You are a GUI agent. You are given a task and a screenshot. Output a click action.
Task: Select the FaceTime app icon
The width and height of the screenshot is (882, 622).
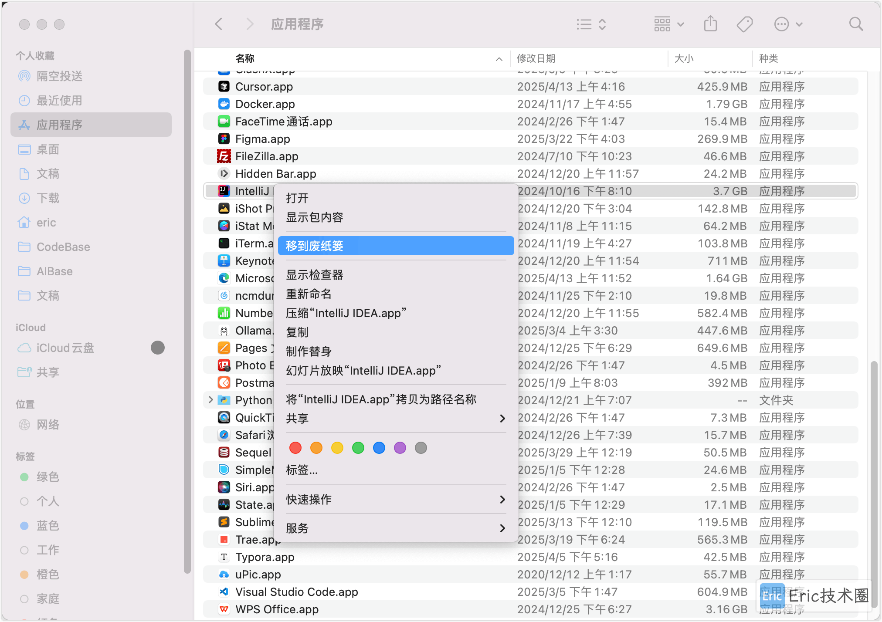[224, 122]
